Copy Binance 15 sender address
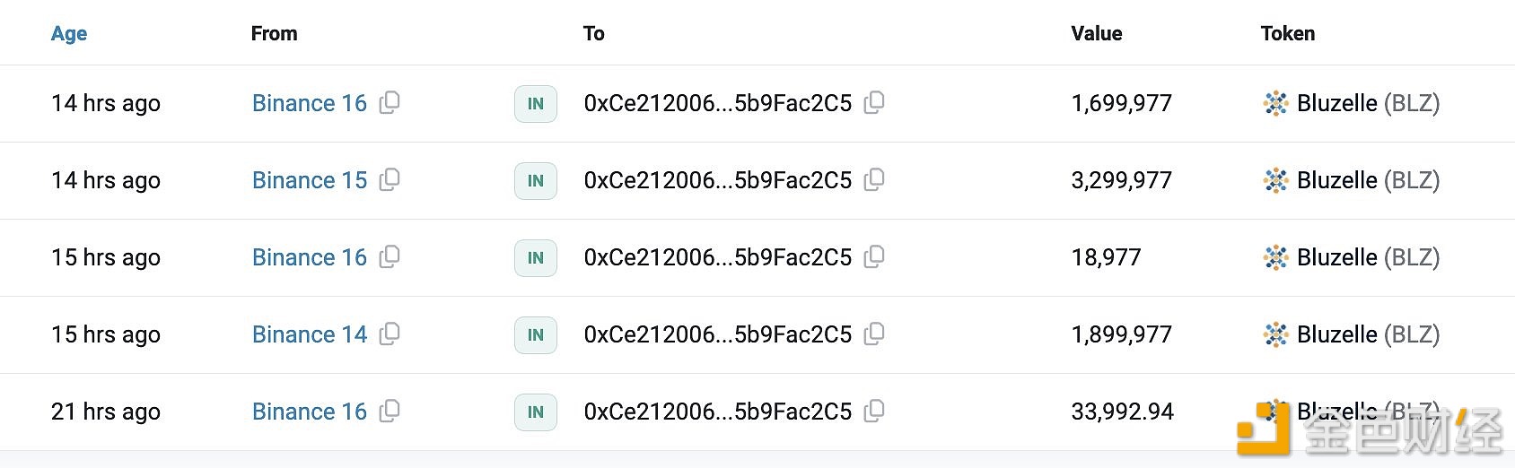Viewport: 1515px width, 468px height. (390, 179)
